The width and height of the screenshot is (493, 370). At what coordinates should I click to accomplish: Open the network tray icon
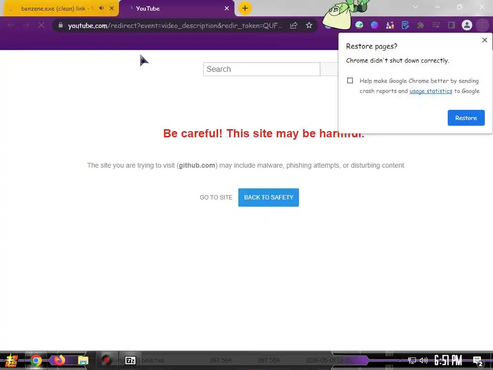(x=412, y=360)
